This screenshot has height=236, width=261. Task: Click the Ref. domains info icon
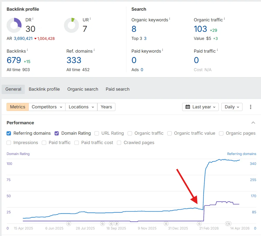[94, 50]
